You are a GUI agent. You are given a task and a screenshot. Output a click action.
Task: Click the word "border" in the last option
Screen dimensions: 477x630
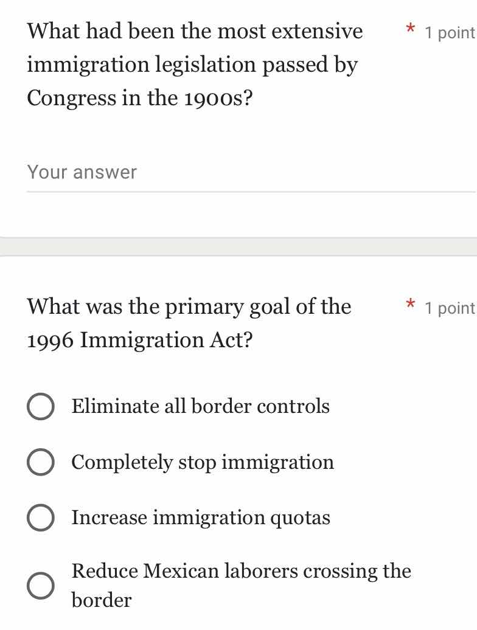coord(102,600)
